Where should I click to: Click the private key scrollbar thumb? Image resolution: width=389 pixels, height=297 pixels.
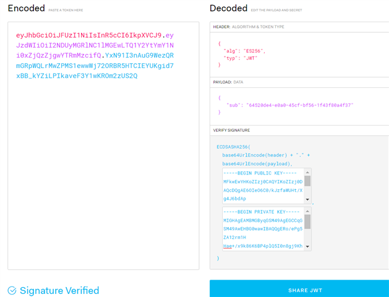pyautogui.click(x=307, y=222)
